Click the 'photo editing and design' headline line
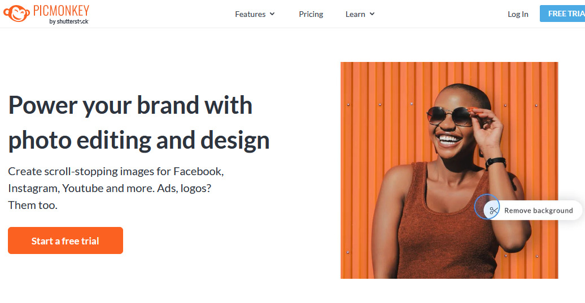The height and width of the screenshot is (303, 585). [x=139, y=140]
